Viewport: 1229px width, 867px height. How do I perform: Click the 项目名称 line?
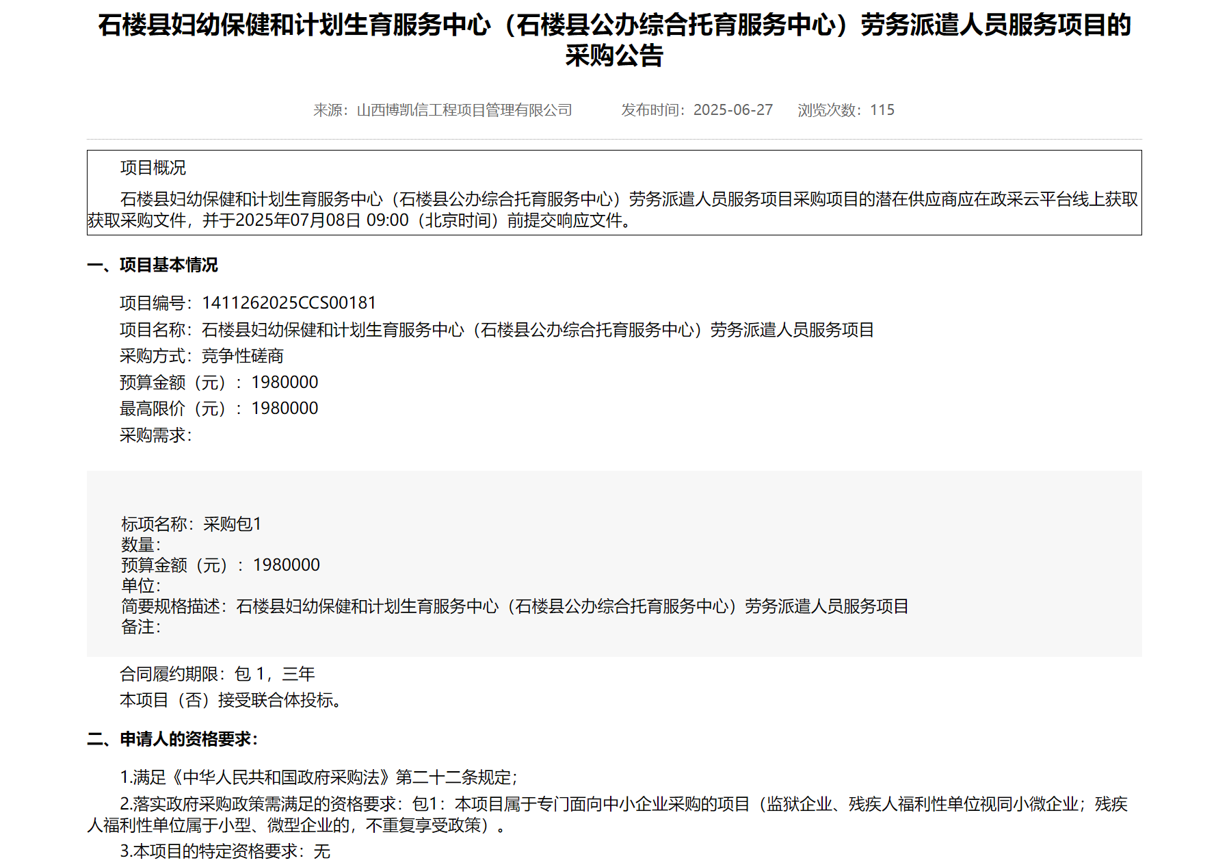pyautogui.click(x=497, y=330)
